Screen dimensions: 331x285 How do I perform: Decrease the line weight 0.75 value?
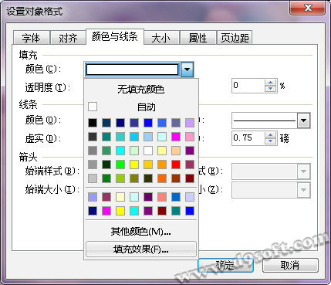270,141
